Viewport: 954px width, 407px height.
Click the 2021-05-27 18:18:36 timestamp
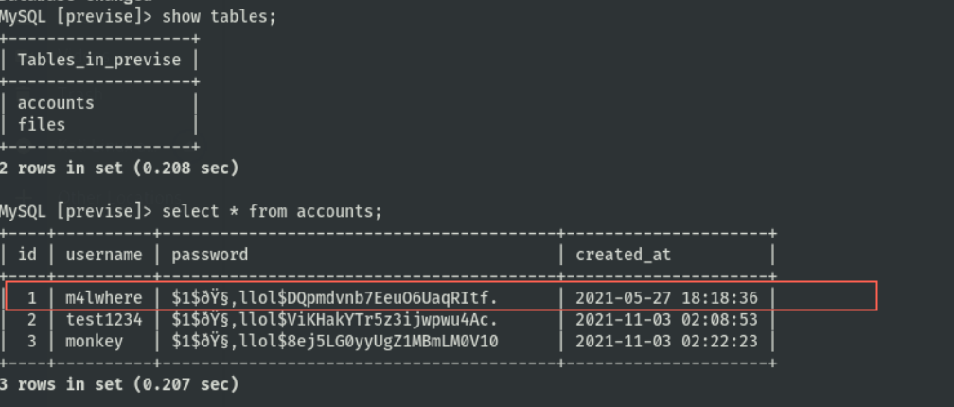(x=666, y=298)
